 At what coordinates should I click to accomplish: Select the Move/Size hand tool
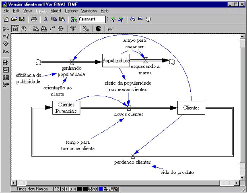[x=23, y=28]
